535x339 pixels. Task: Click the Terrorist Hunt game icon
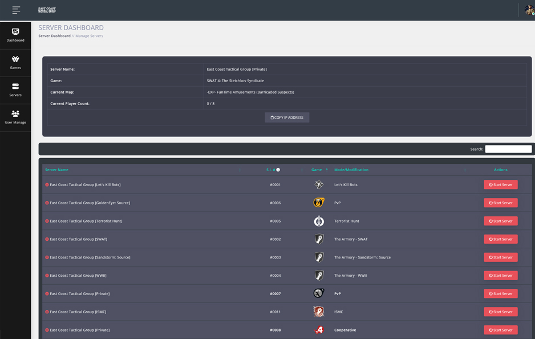coord(319,221)
